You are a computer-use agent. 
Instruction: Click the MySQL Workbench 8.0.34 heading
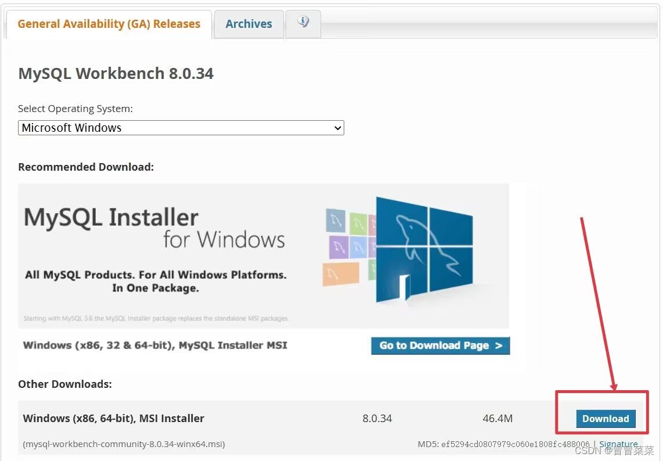click(x=116, y=74)
